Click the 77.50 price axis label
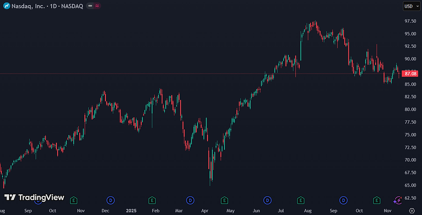The image size is (422, 215). (x=410, y=122)
